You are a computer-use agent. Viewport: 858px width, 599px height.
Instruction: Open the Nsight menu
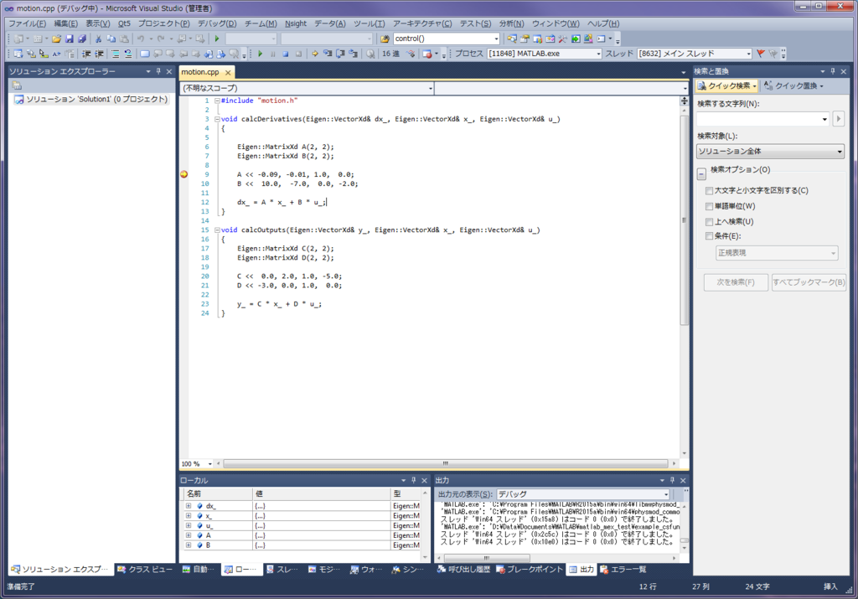296,23
